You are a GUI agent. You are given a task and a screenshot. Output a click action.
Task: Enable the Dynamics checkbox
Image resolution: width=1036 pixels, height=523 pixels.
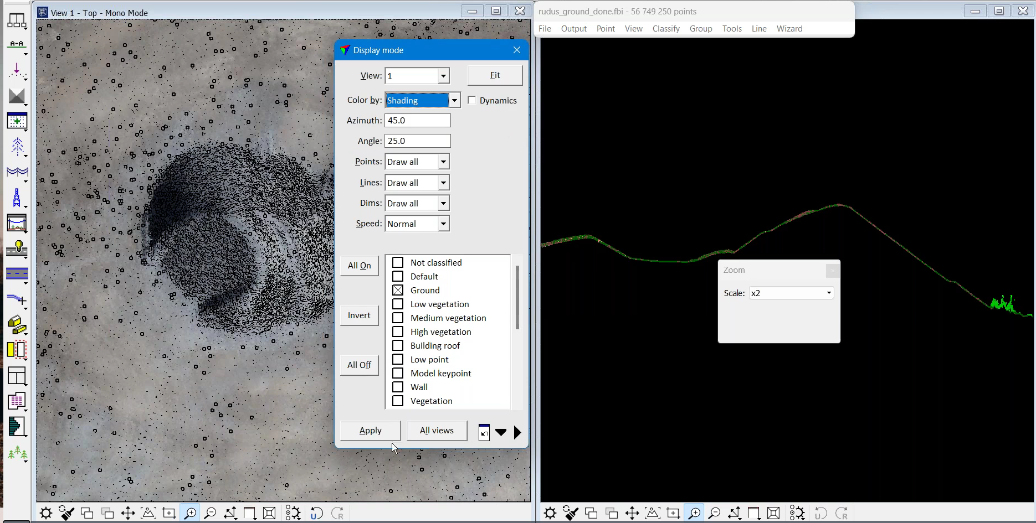(472, 100)
